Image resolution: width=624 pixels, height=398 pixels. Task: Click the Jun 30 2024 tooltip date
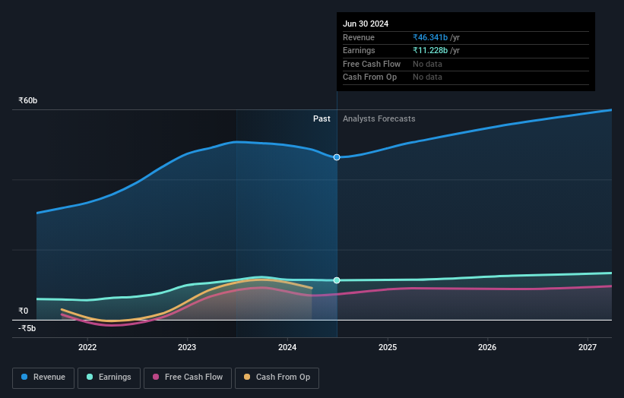coord(366,24)
